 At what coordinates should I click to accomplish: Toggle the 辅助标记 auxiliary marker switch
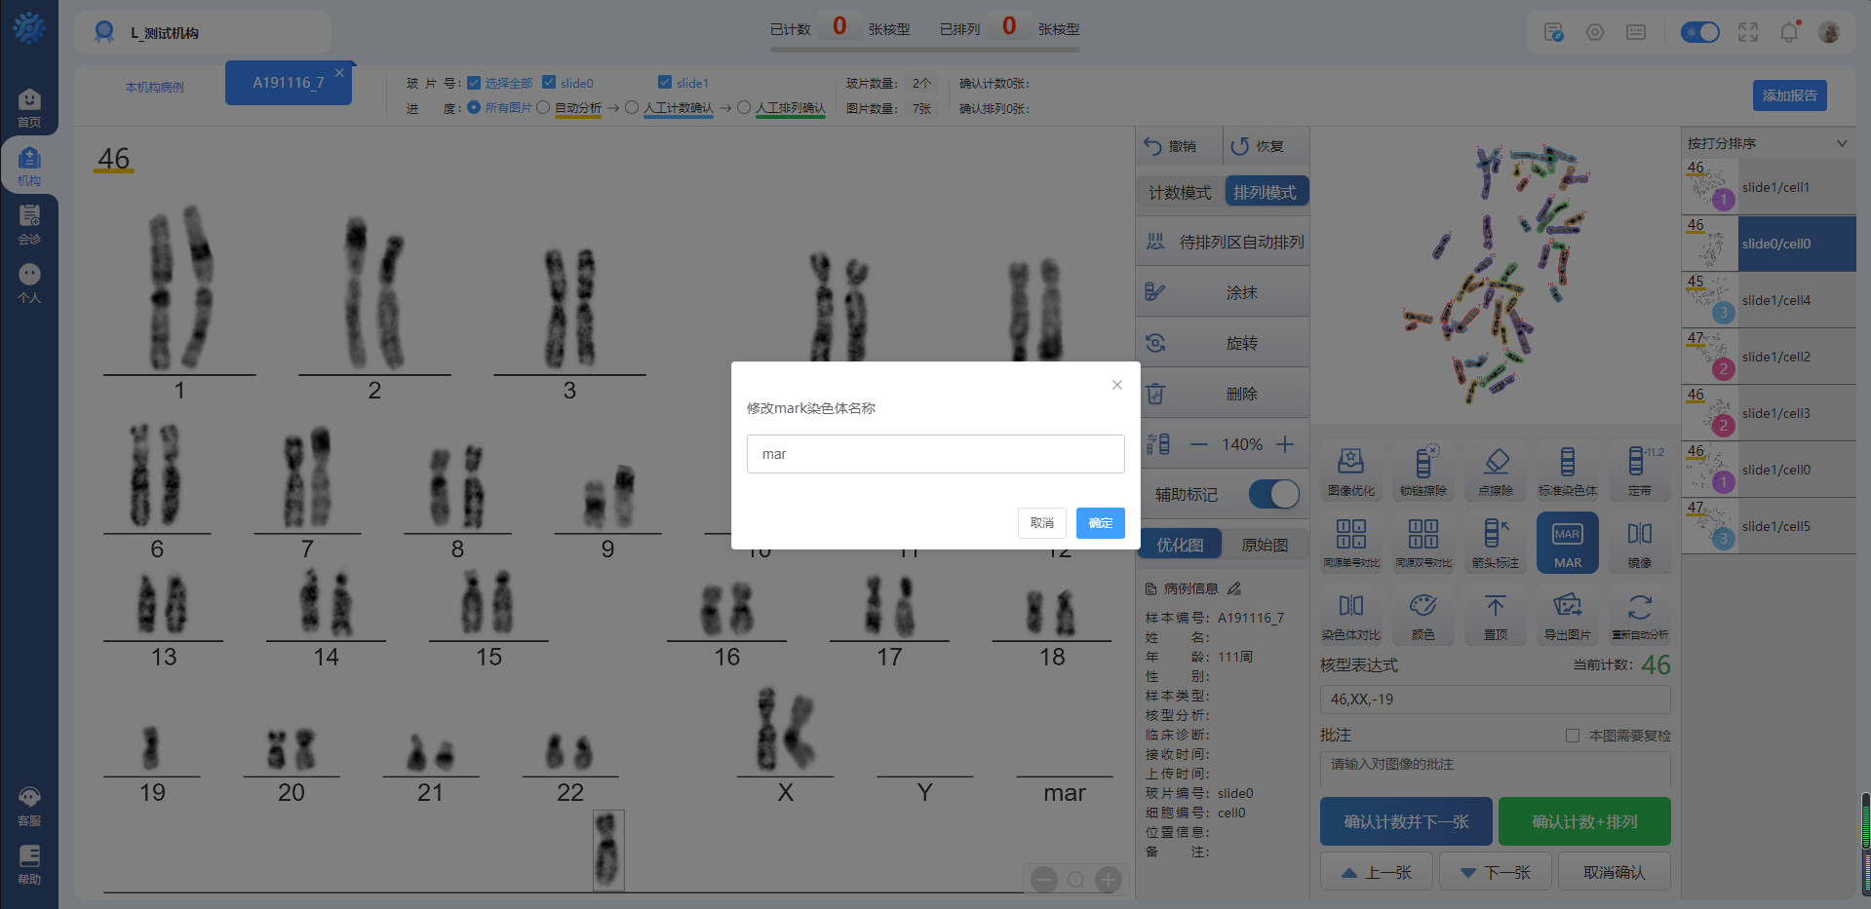tap(1273, 495)
